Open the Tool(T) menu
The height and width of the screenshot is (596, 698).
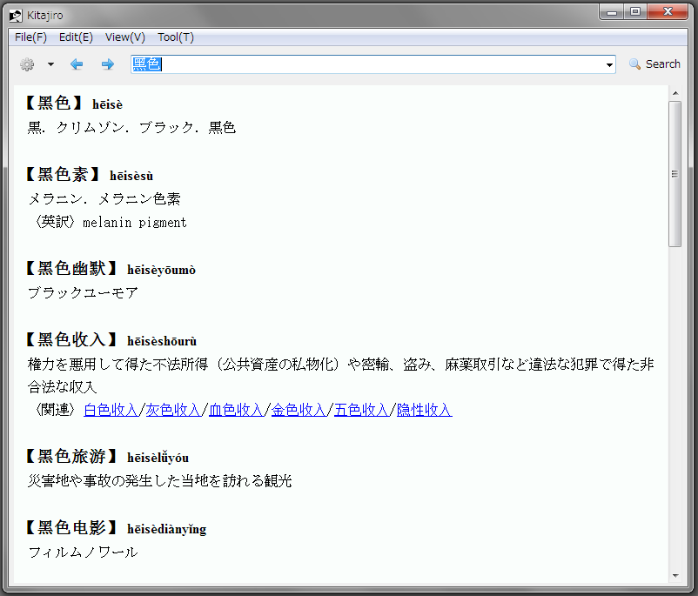176,37
